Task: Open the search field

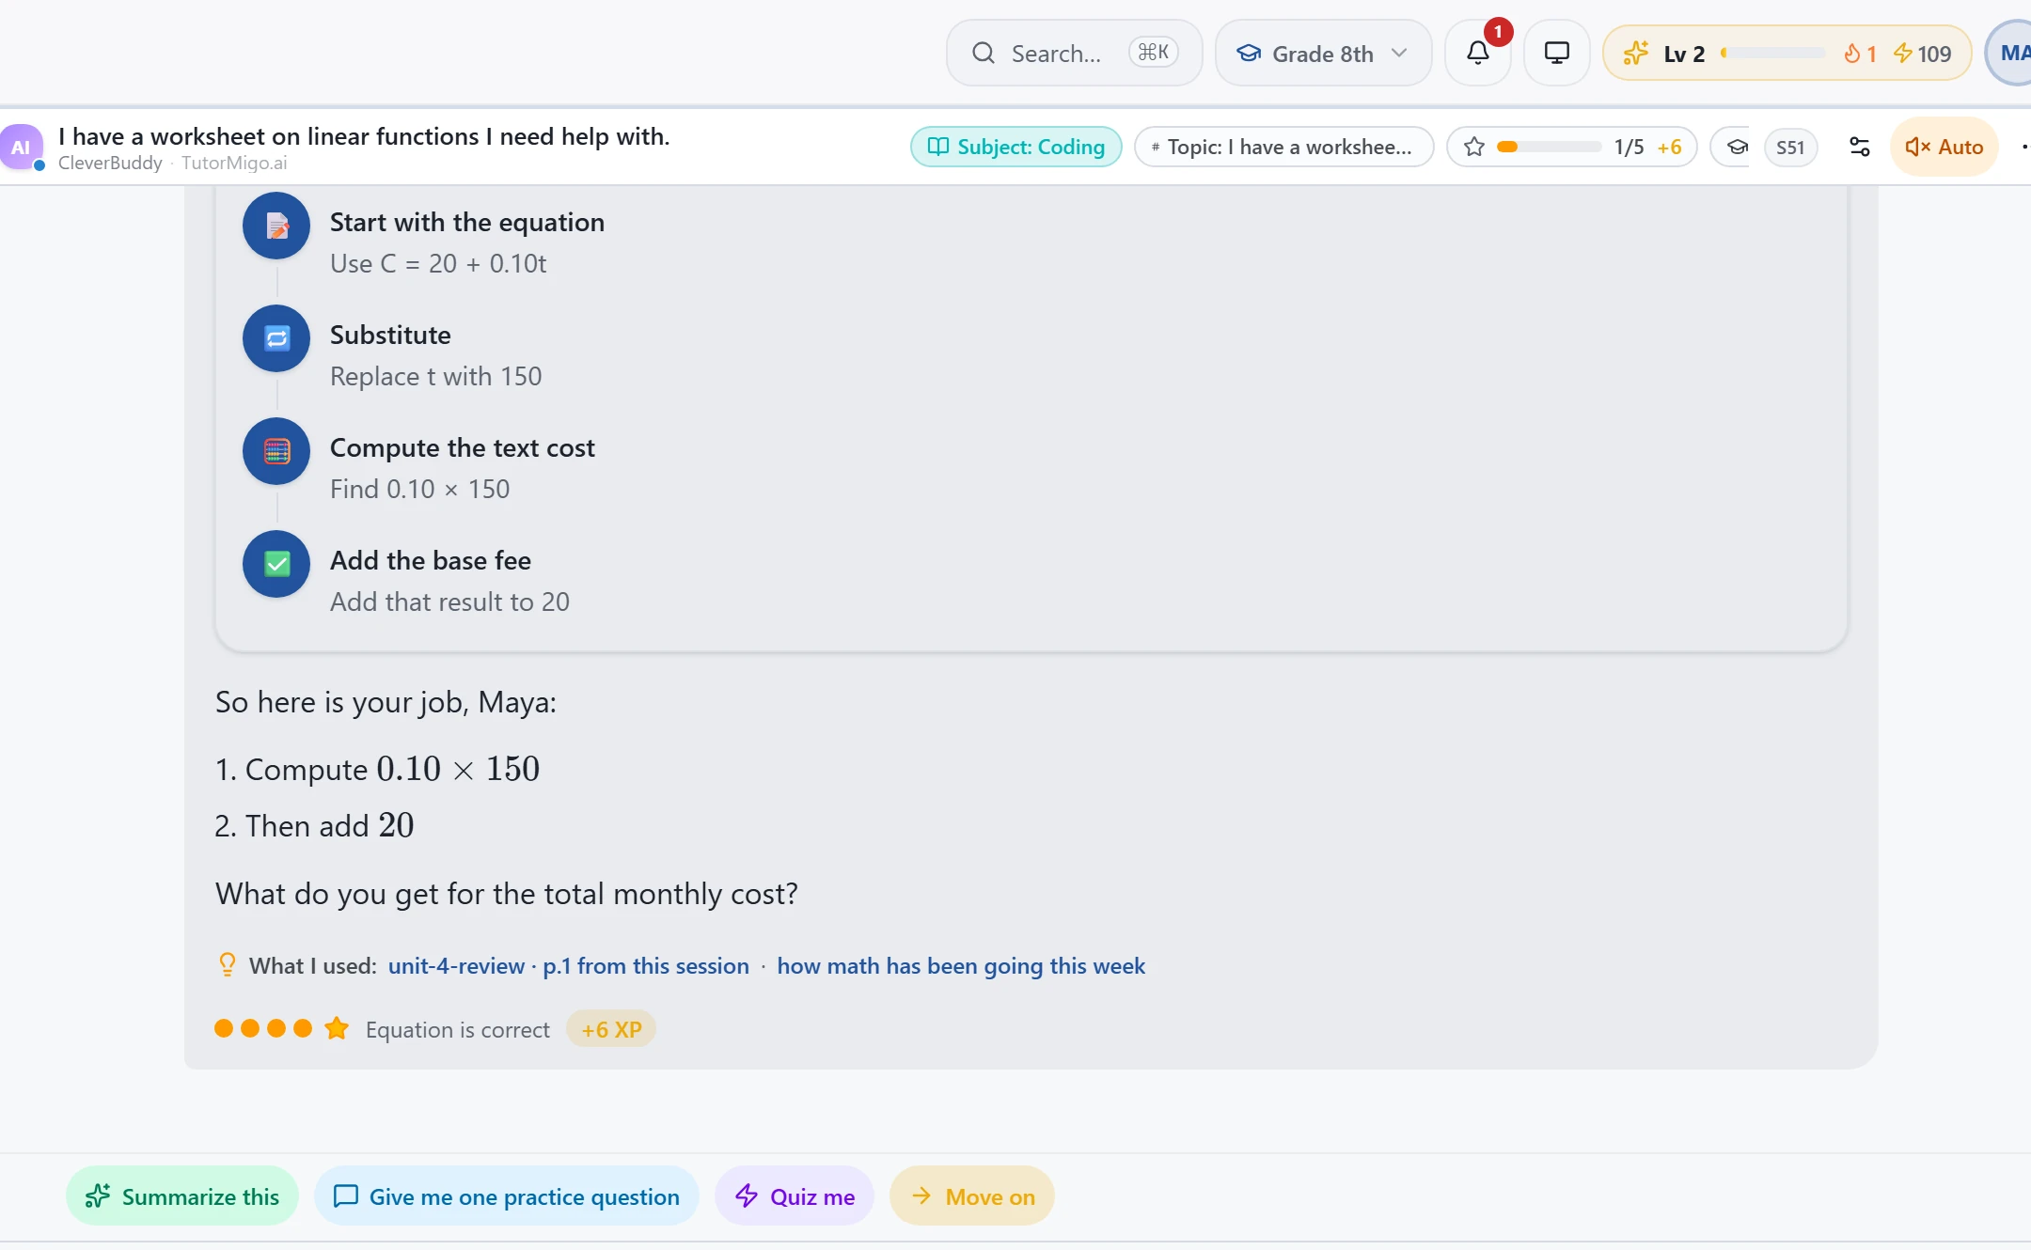Action: coord(1074,53)
